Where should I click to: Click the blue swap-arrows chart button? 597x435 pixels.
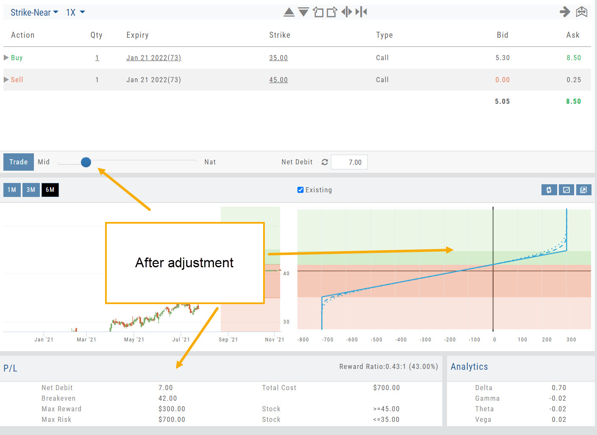pos(549,190)
